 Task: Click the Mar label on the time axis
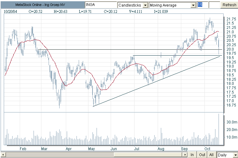pos(44,149)
